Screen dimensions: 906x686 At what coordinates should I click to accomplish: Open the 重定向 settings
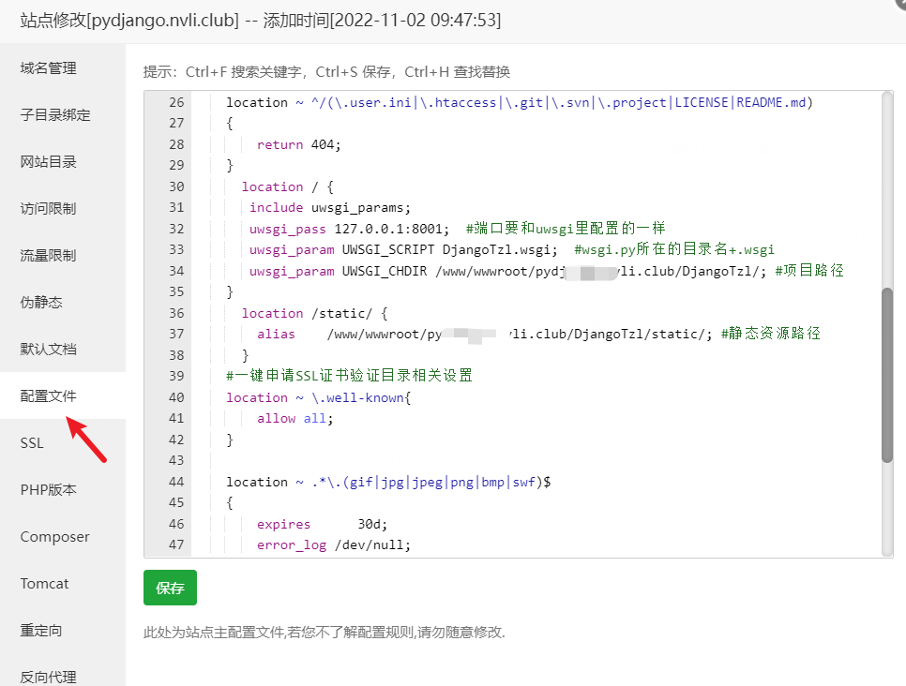pyautogui.click(x=42, y=631)
